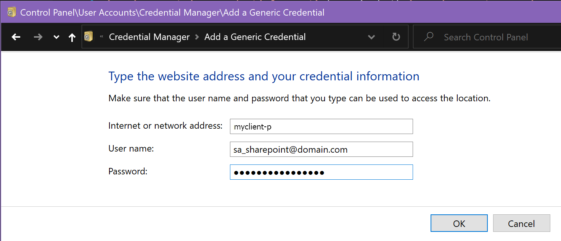Click the search magnifier icon
The width and height of the screenshot is (561, 241).
click(x=429, y=37)
